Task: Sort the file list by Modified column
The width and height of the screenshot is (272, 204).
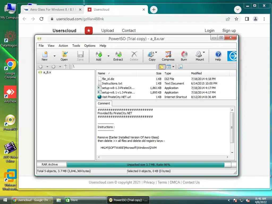Action: click(210, 73)
